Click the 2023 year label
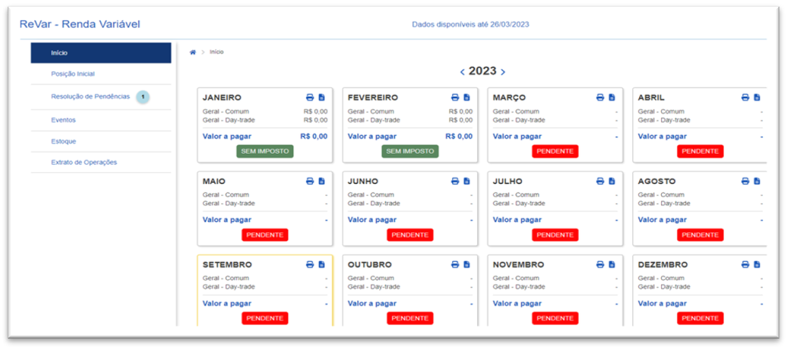The height and width of the screenshot is (347, 787). [482, 71]
